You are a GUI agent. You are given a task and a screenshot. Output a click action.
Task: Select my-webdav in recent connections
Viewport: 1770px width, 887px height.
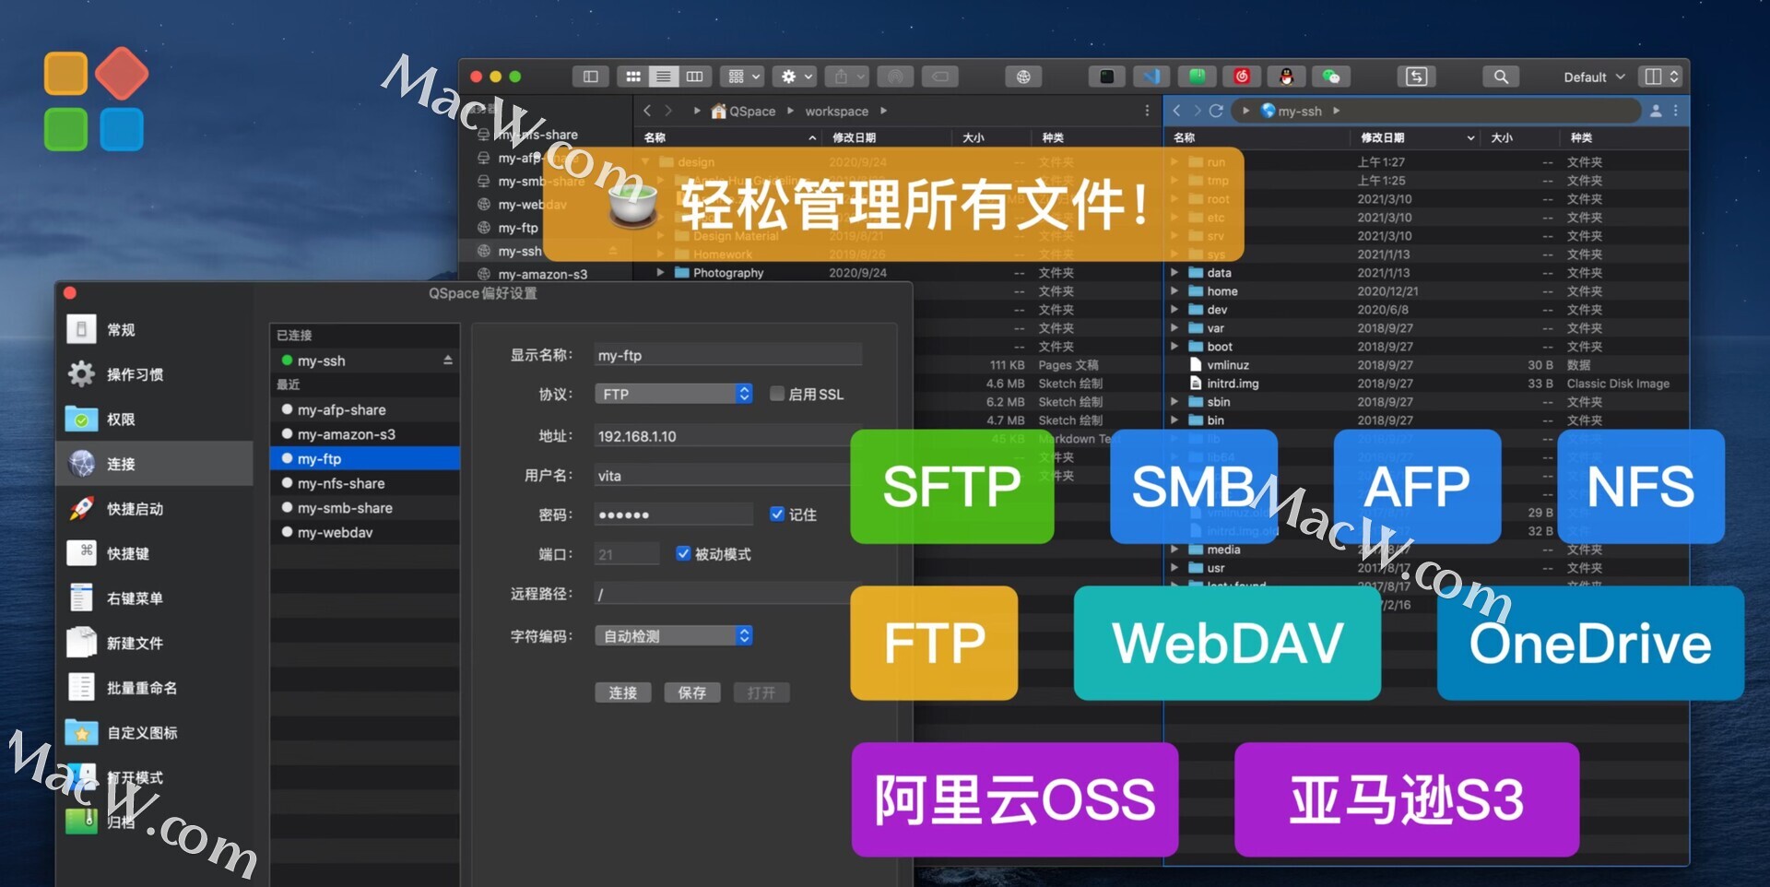click(365, 533)
